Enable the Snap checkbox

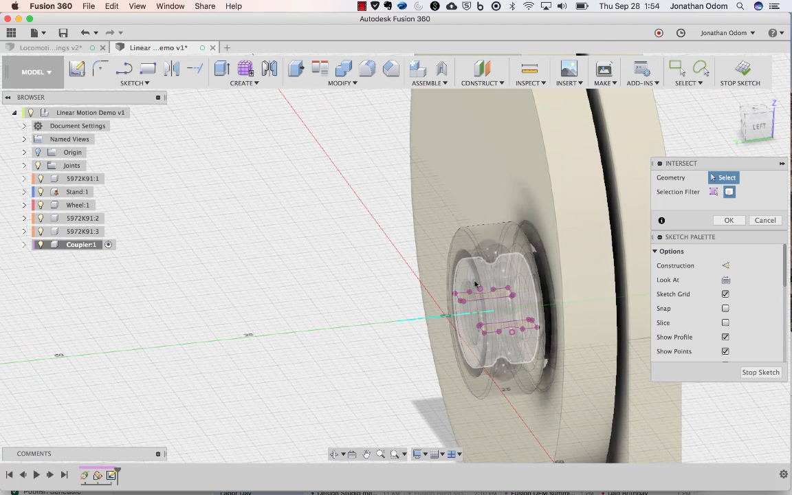click(x=725, y=309)
